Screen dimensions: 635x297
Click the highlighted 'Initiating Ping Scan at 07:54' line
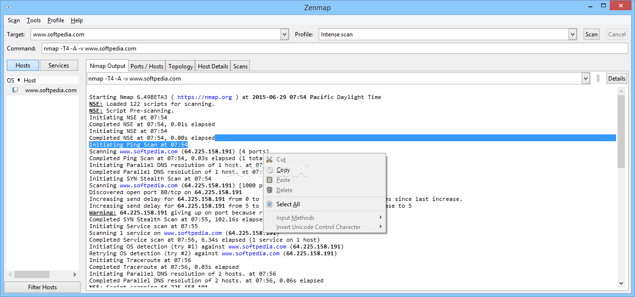[x=138, y=145]
